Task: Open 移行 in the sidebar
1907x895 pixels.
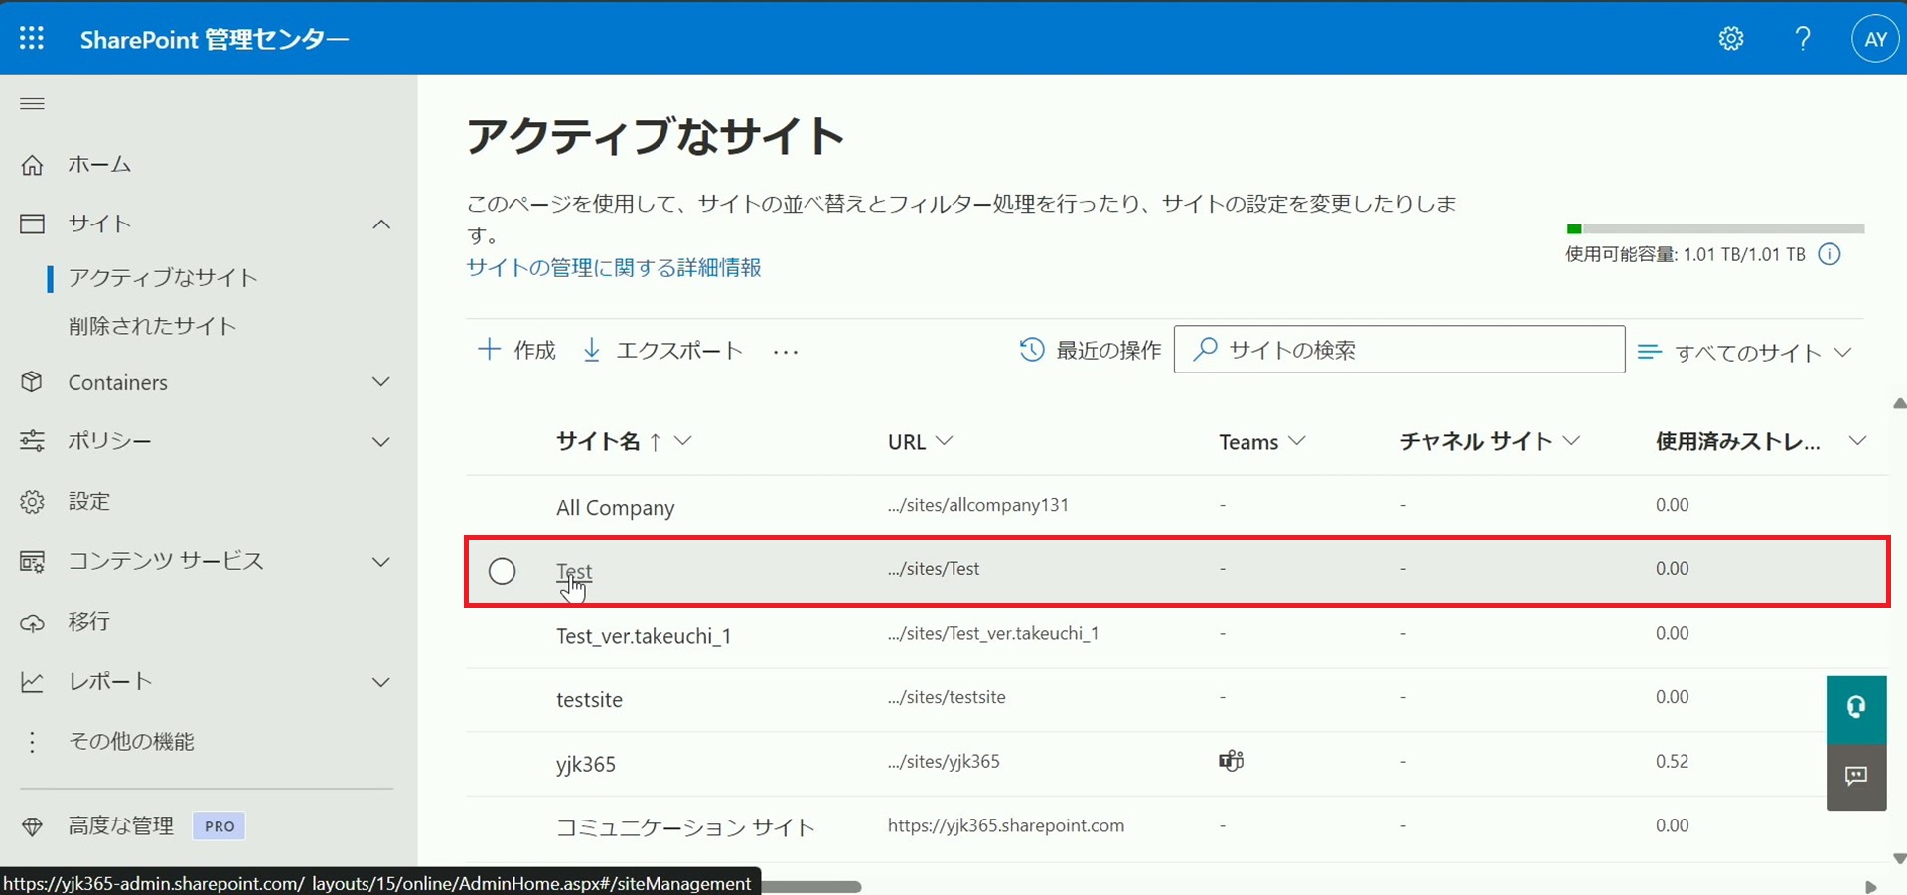Action: click(89, 622)
